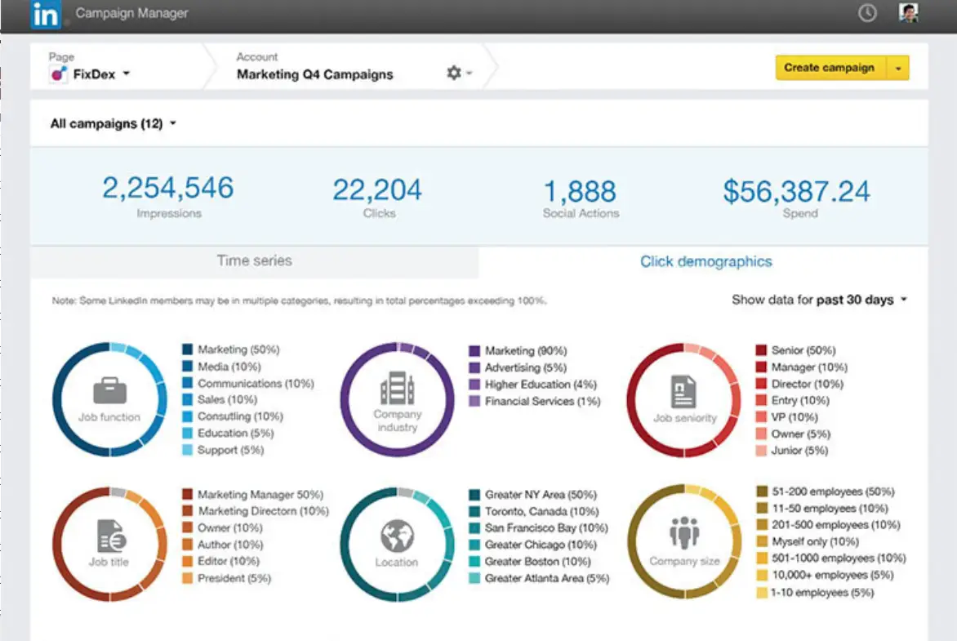Open the clock history icon

click(867, 13)
